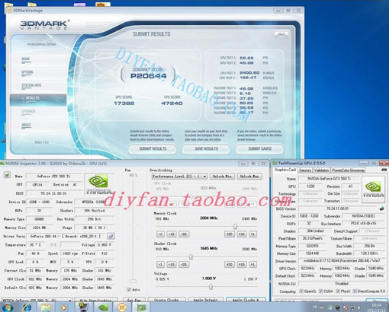This screenshot has width=389, height=312.
Task: Click Set Fan button in Inspector
Action: point(134,300)
